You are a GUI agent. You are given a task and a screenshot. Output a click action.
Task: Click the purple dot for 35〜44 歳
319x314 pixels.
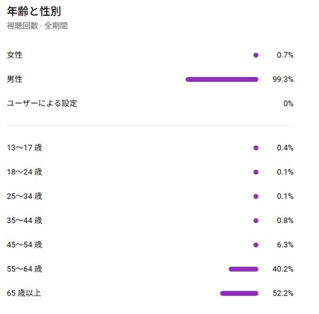[x=256, y=220]
